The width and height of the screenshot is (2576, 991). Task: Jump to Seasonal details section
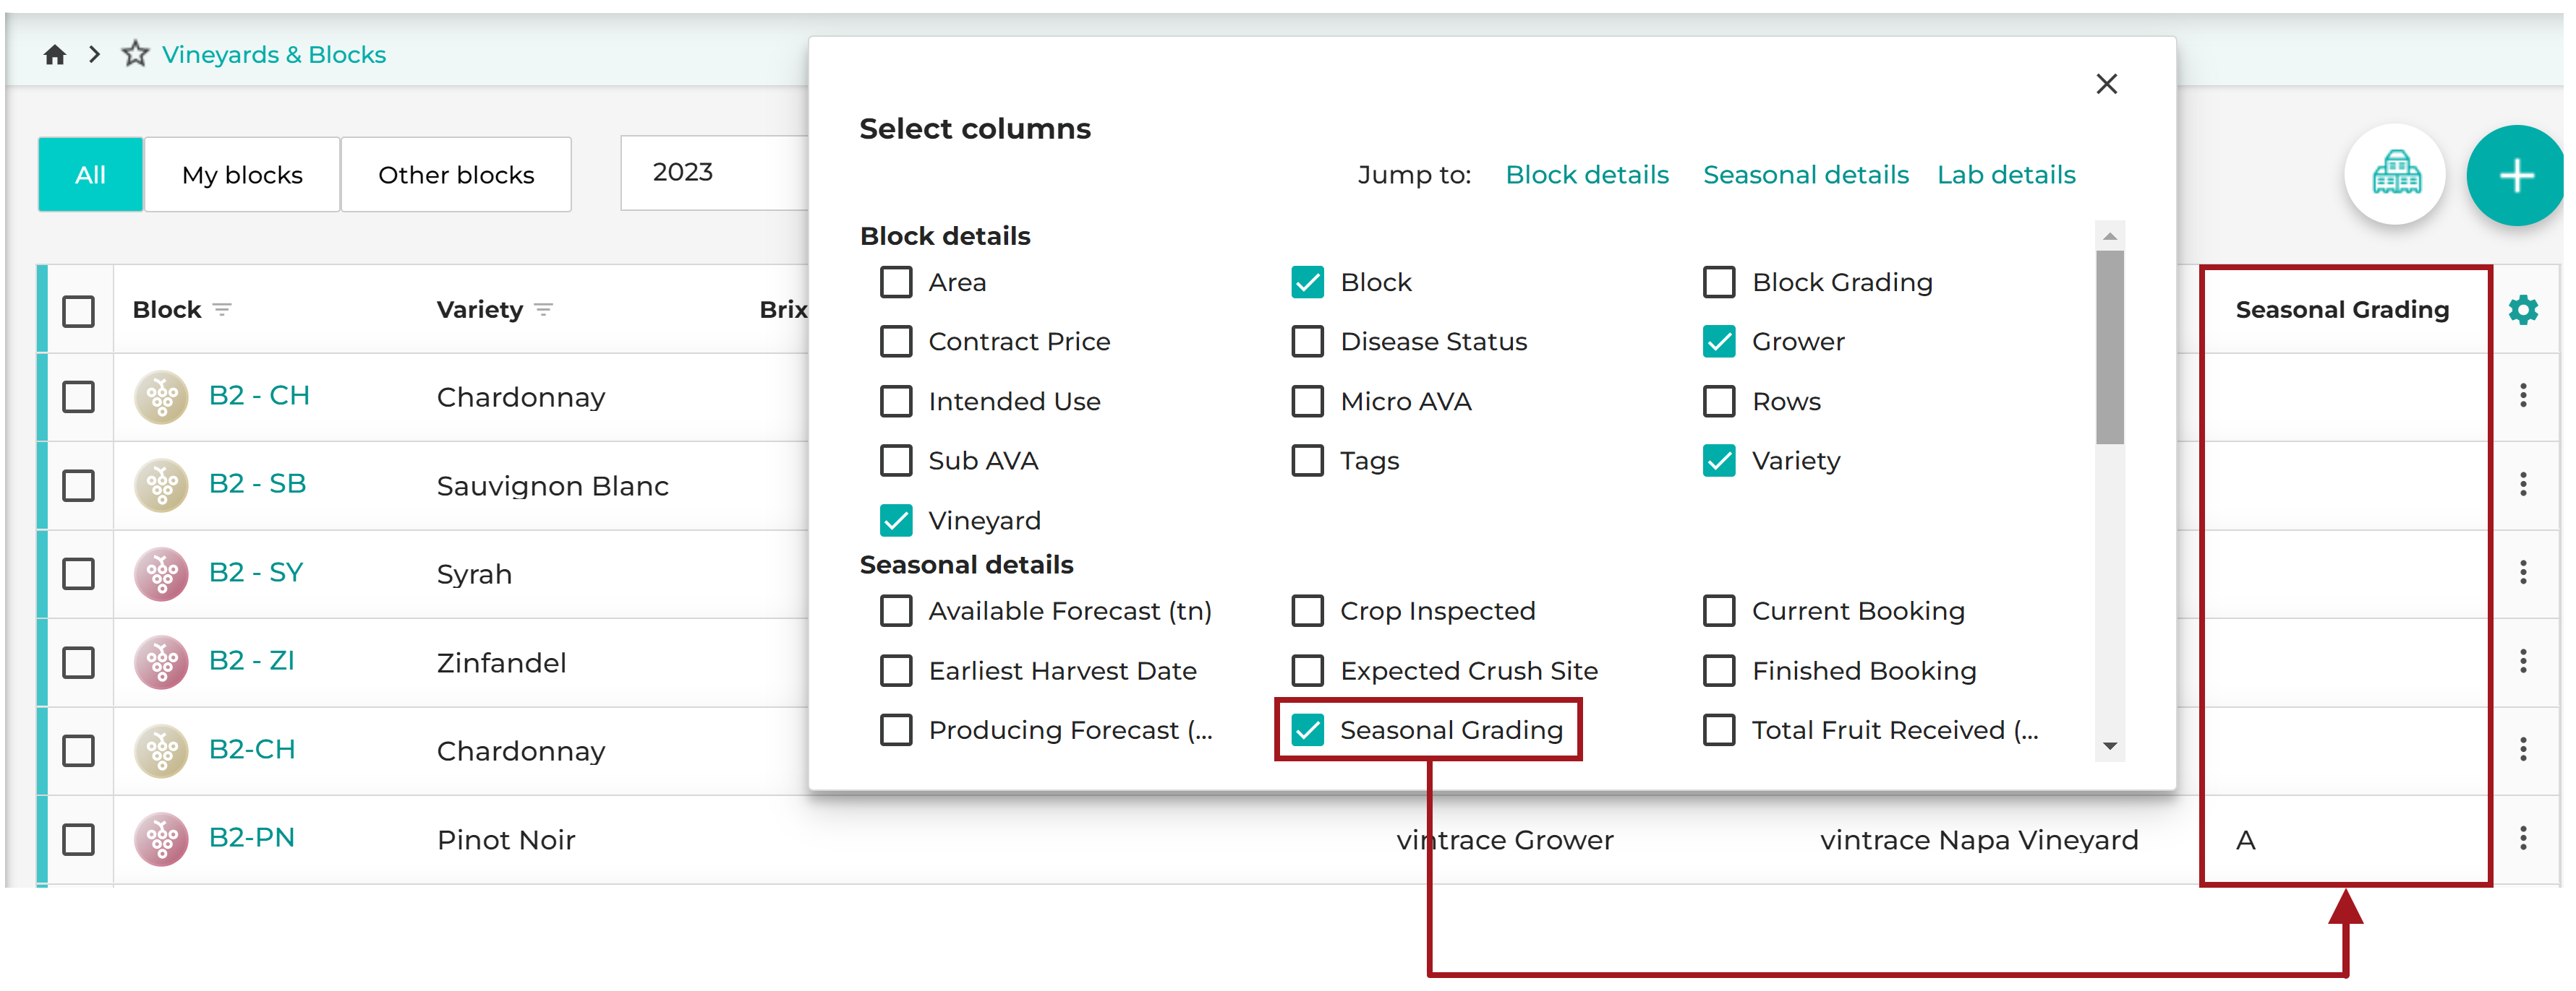(1805, 175)
